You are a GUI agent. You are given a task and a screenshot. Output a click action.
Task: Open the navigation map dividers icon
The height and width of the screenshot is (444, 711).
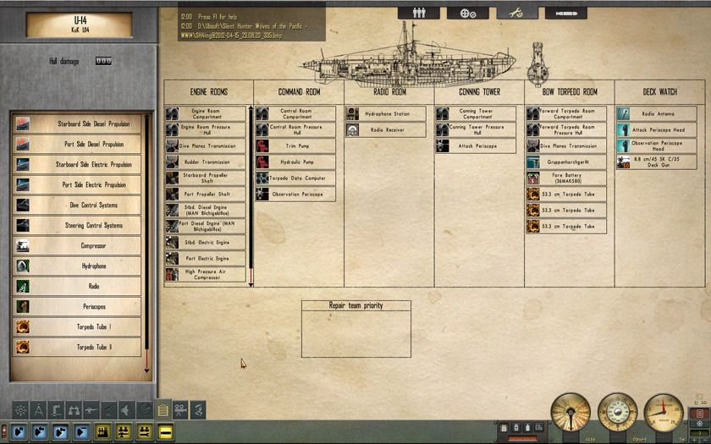click(x=39, y=410)
